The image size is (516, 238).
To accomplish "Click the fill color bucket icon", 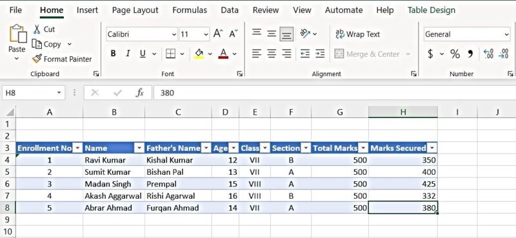I will point(199,54).
